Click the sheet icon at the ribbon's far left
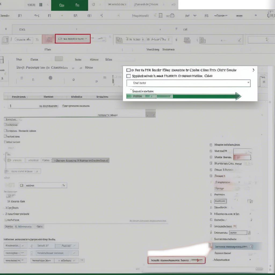 (5, 40)
